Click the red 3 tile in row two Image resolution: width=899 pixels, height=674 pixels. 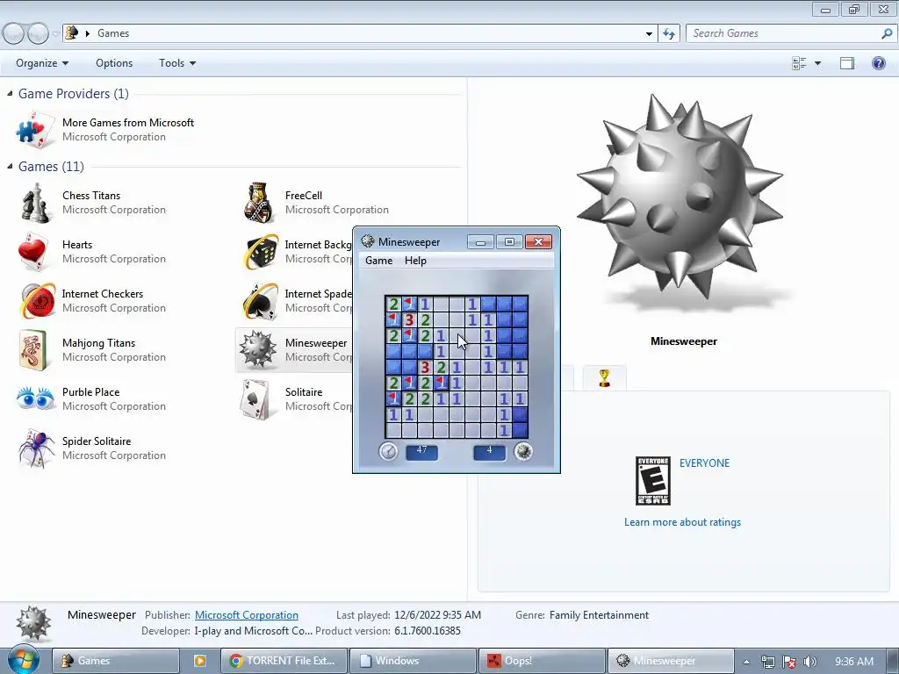tap(409, 319)
